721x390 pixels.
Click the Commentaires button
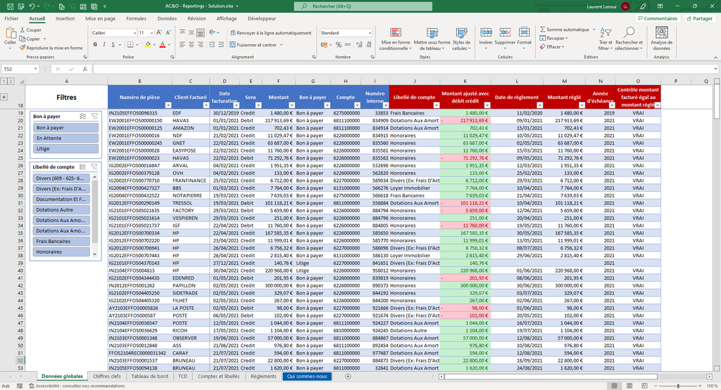coord(658,19)
